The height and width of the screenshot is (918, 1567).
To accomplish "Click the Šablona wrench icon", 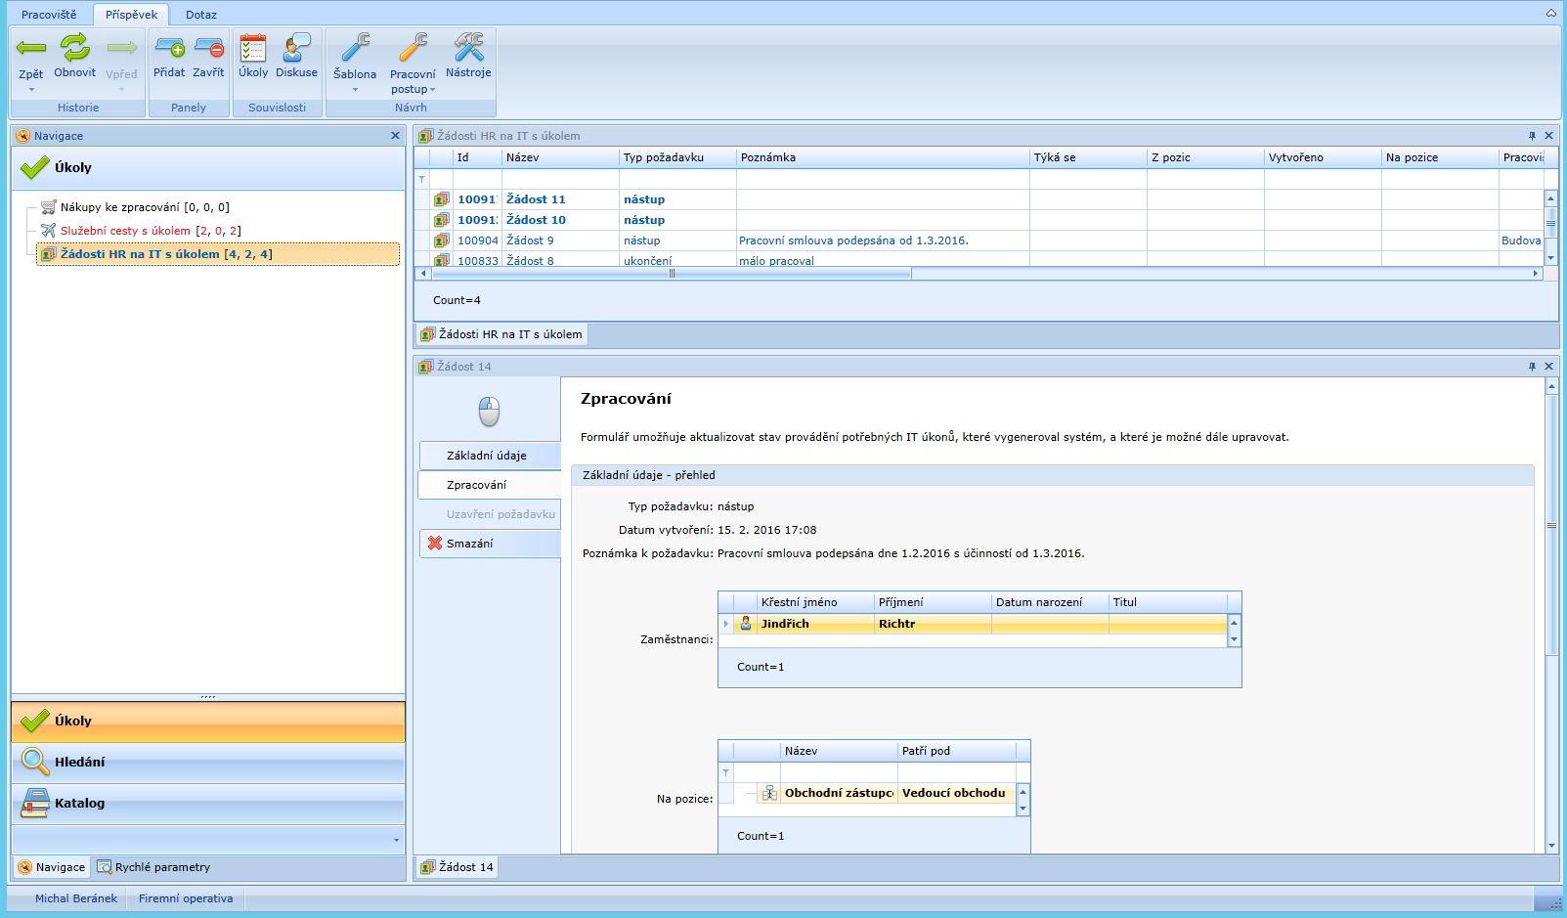I will [x=355, y=48].
